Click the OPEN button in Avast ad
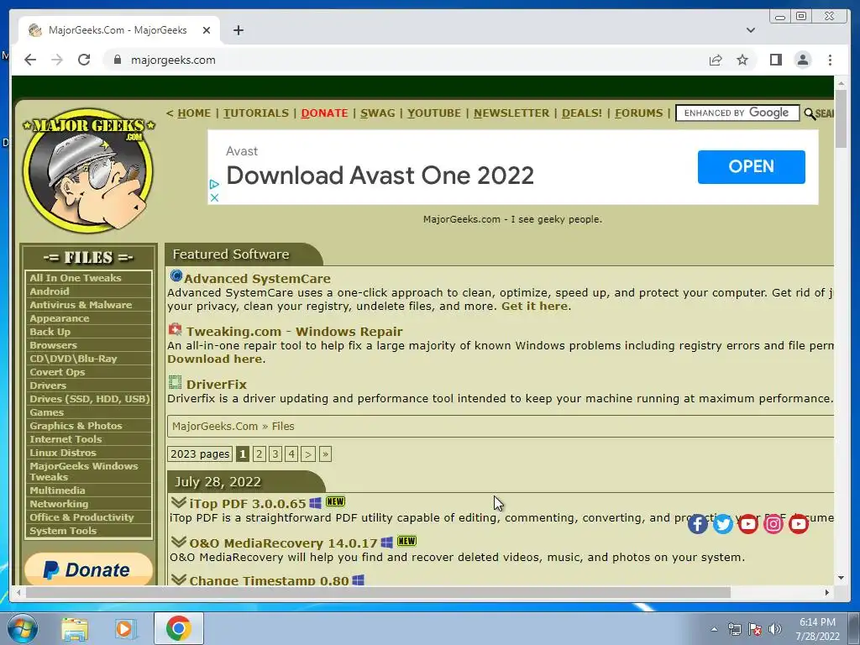The image size is (860, 645). [x=752, y=167]
